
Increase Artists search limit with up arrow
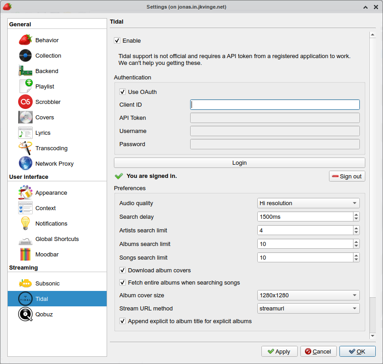357,228
